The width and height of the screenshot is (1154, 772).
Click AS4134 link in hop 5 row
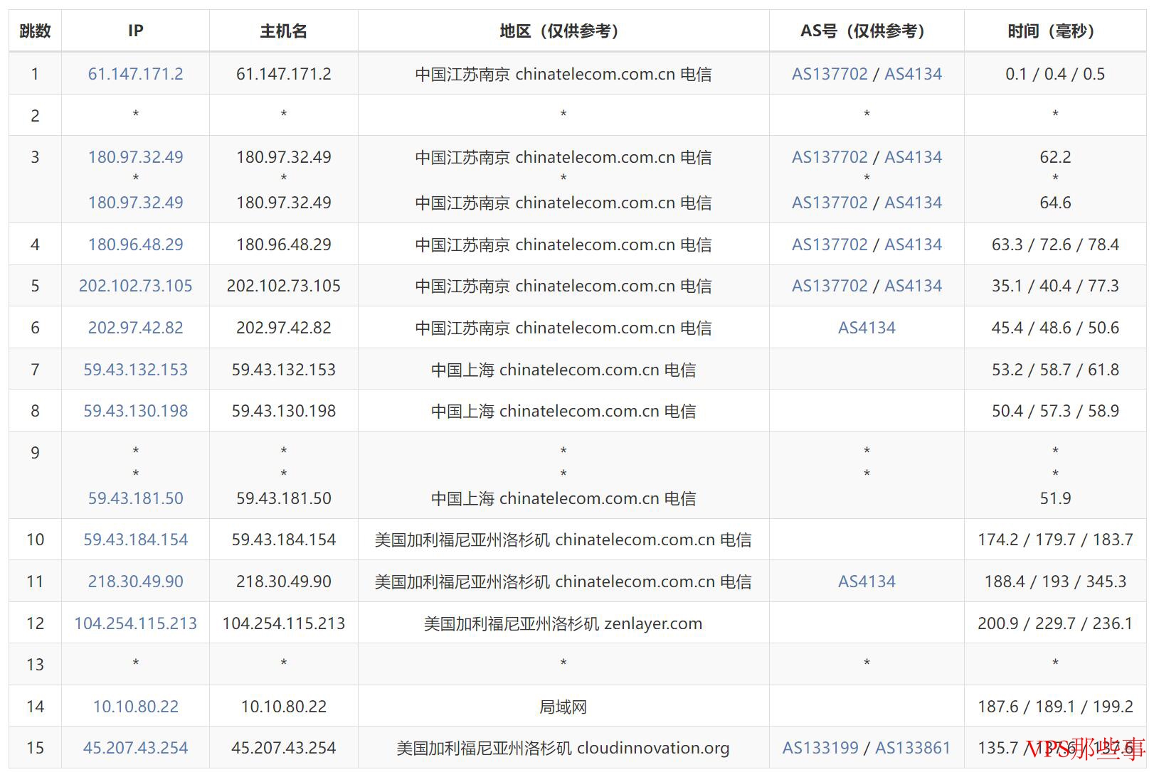pos(913,286)
